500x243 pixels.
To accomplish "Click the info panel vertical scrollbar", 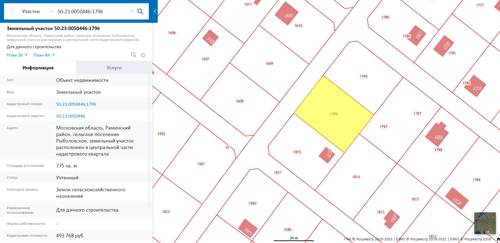I will pyautogui.click(x=149, y=141).
